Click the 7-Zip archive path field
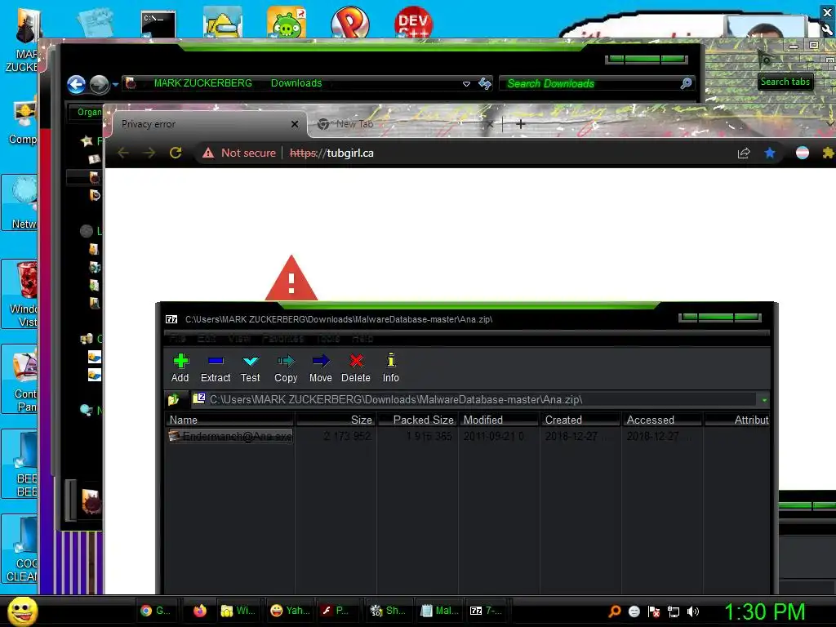Image resolution: width=836 pixels, height=627 pixels. click(474, 399)
